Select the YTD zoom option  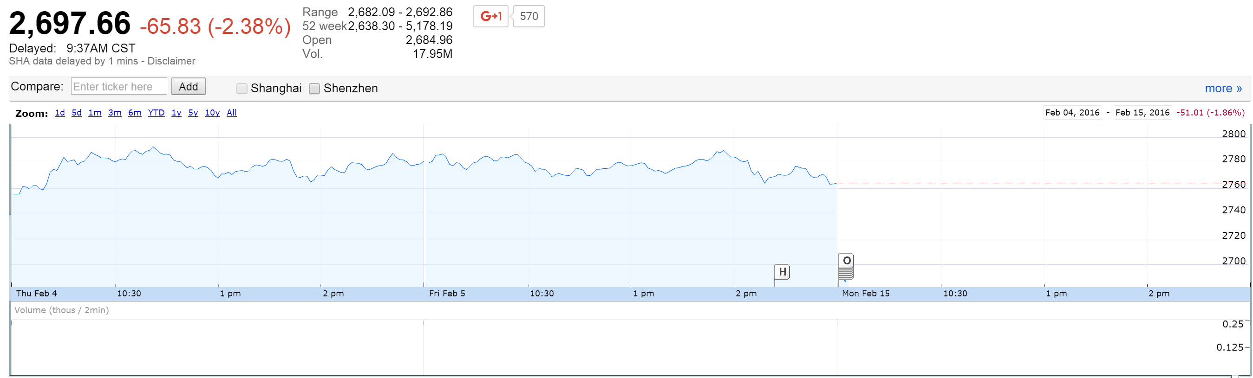point(156,113)
